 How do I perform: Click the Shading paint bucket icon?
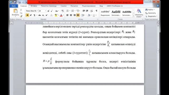[89, 15]
